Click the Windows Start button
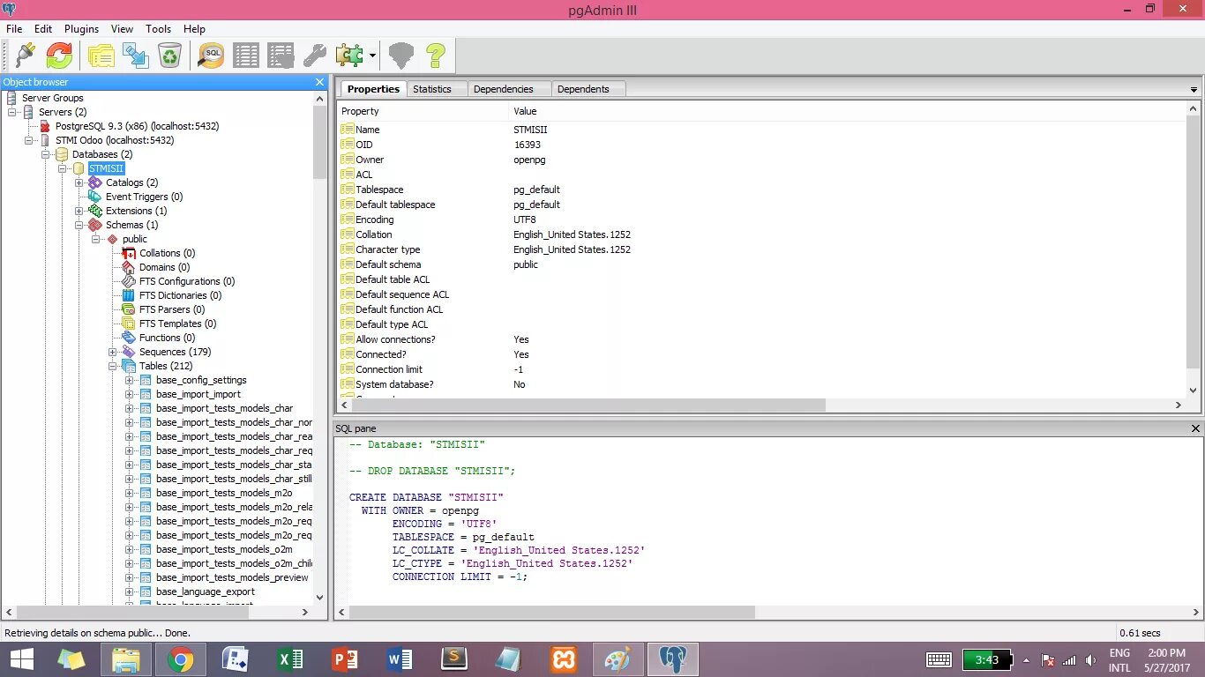This screenshot has width=1205, height=677. pos(21,659)
